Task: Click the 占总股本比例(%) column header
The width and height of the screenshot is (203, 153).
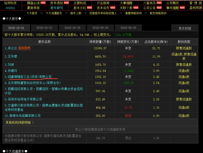Action: [156, 42]
